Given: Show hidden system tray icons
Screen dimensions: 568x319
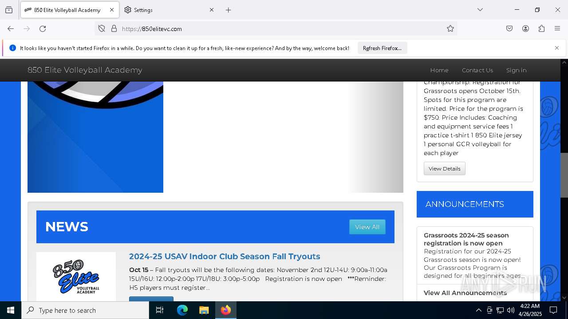Looking at the screenshot, I should pyautogui.click(x=478, y=310).
